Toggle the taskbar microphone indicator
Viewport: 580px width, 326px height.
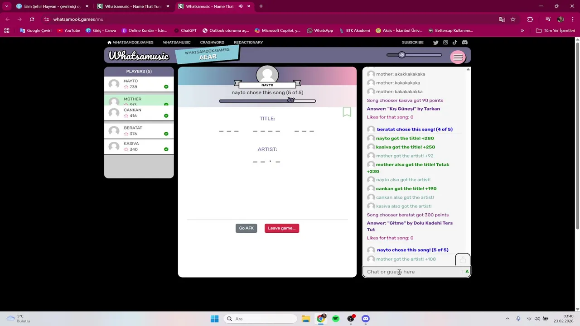click(x=518, y=319)
